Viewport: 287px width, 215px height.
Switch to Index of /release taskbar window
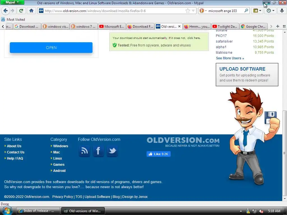pyautogui.click(x=38, y=211)
